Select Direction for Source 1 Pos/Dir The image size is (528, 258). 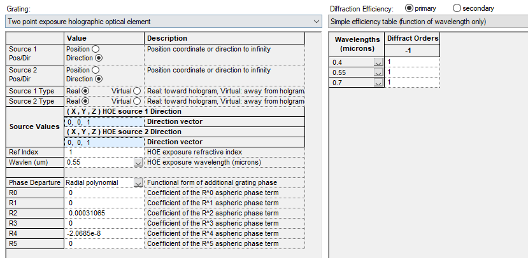click(x=98, y=58)
